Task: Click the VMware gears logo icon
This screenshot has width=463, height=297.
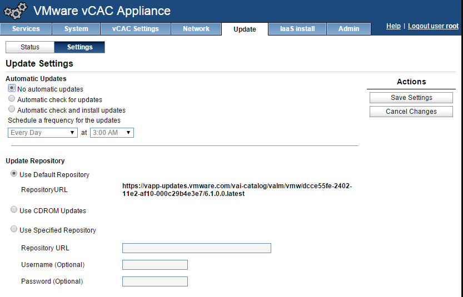Action: pos(14,11)
